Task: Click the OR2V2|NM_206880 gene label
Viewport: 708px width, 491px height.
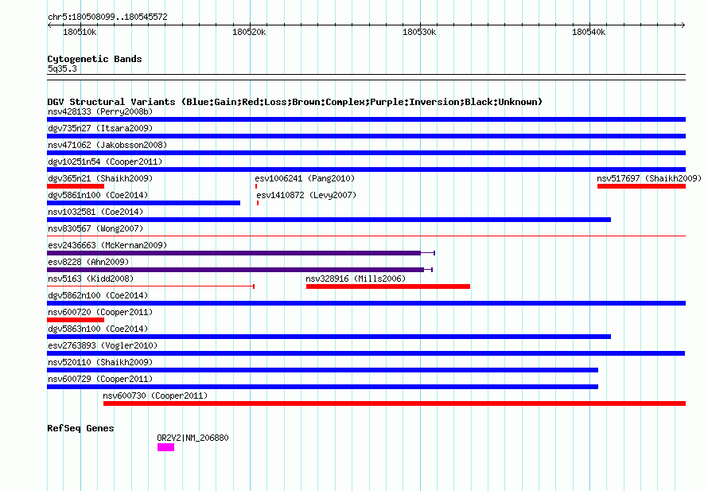Action: [x=193, y=438]
